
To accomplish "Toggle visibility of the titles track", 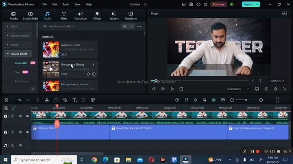I will click(x=27, y=132).
